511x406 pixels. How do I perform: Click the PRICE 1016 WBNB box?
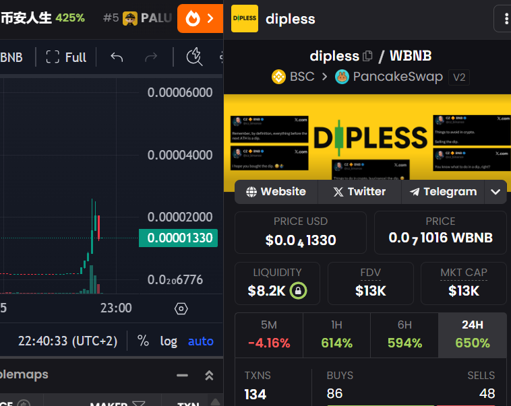(440, 232)
